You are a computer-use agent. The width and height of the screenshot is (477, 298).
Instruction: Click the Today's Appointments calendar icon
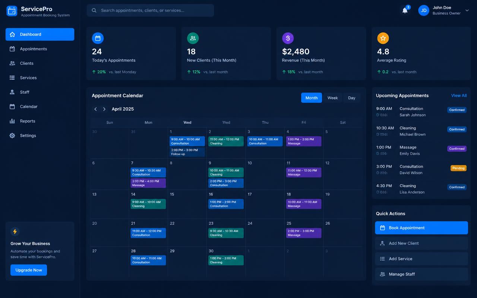click(x=98, y=38)
